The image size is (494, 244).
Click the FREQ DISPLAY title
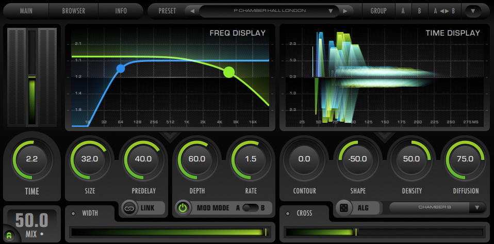pos(237,33)
